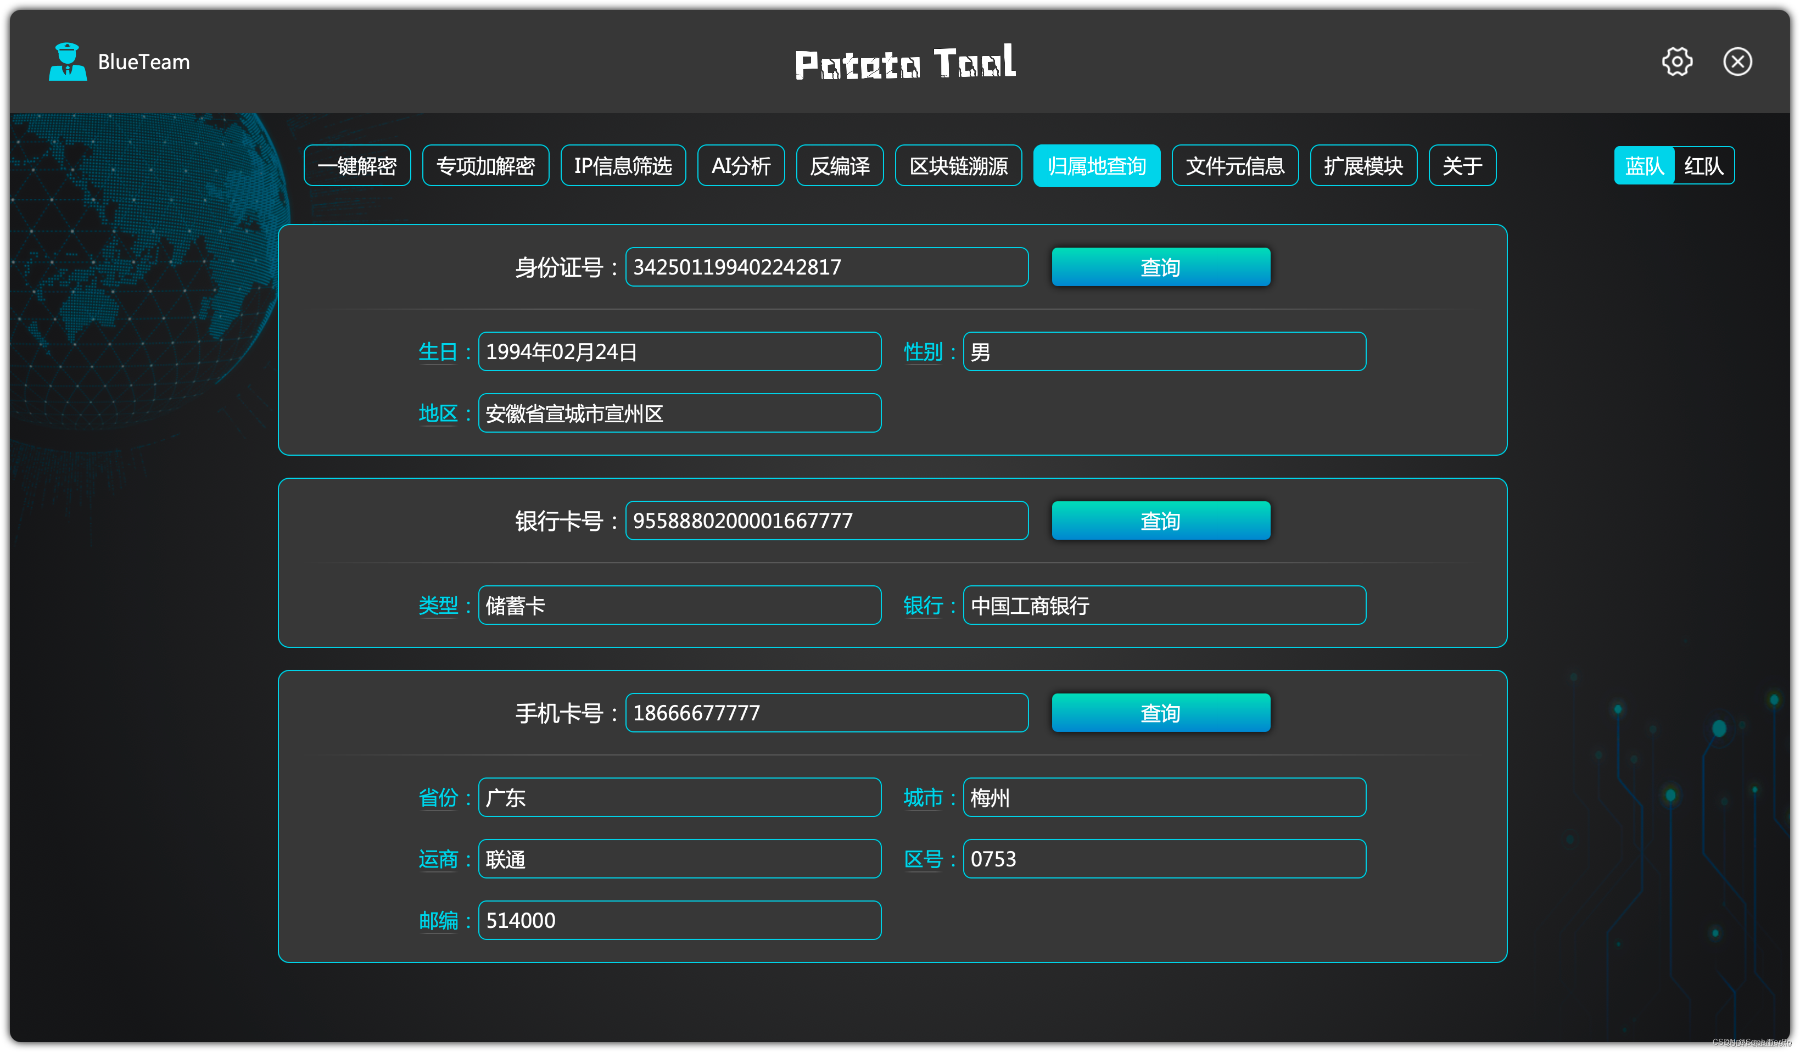Open the 反编译 tab
This screenshot has width=1800, height=1052.
point(839,166)
